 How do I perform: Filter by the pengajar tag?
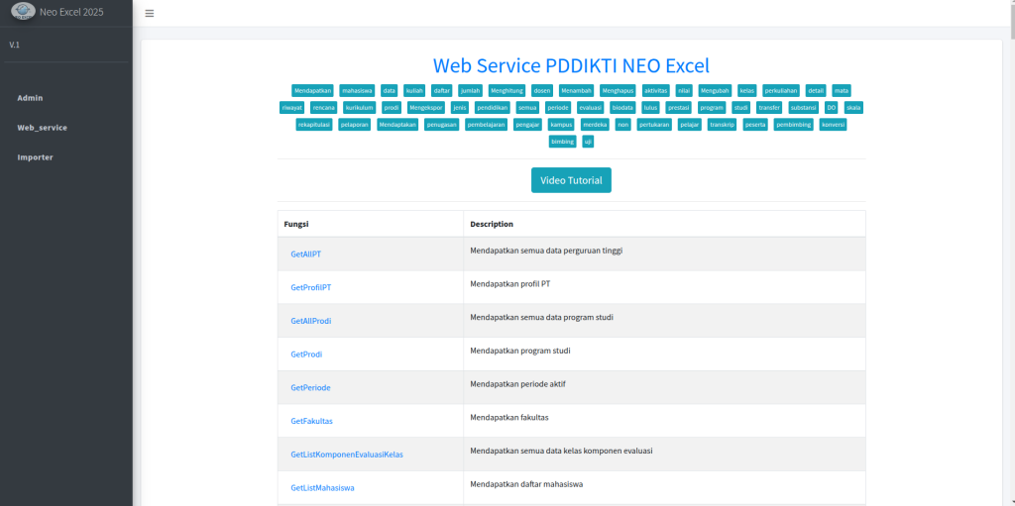pos(527,124)
